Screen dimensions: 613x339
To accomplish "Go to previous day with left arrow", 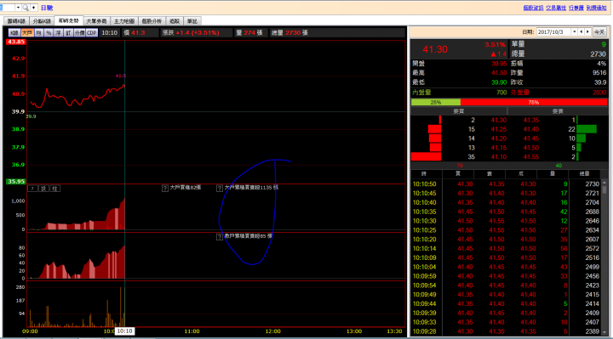I will pos(581,32).
